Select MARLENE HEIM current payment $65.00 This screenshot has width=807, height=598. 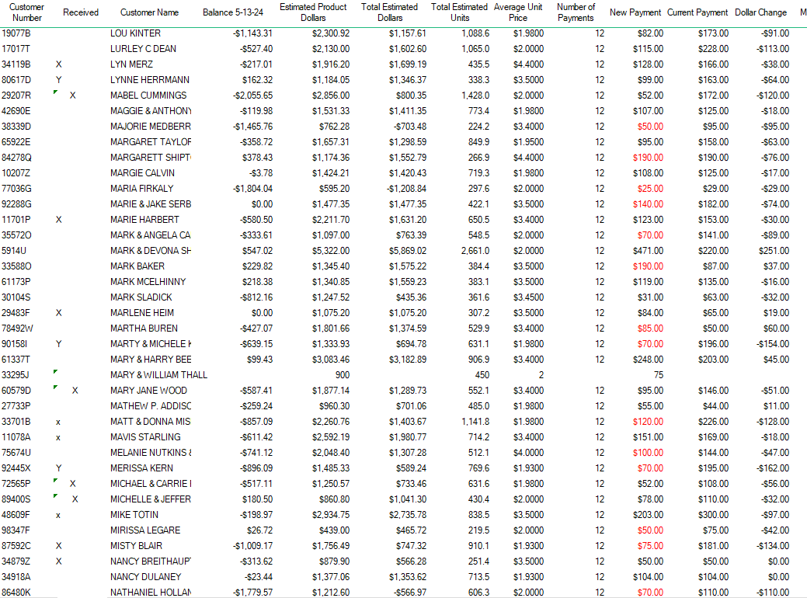pos(715,313)
